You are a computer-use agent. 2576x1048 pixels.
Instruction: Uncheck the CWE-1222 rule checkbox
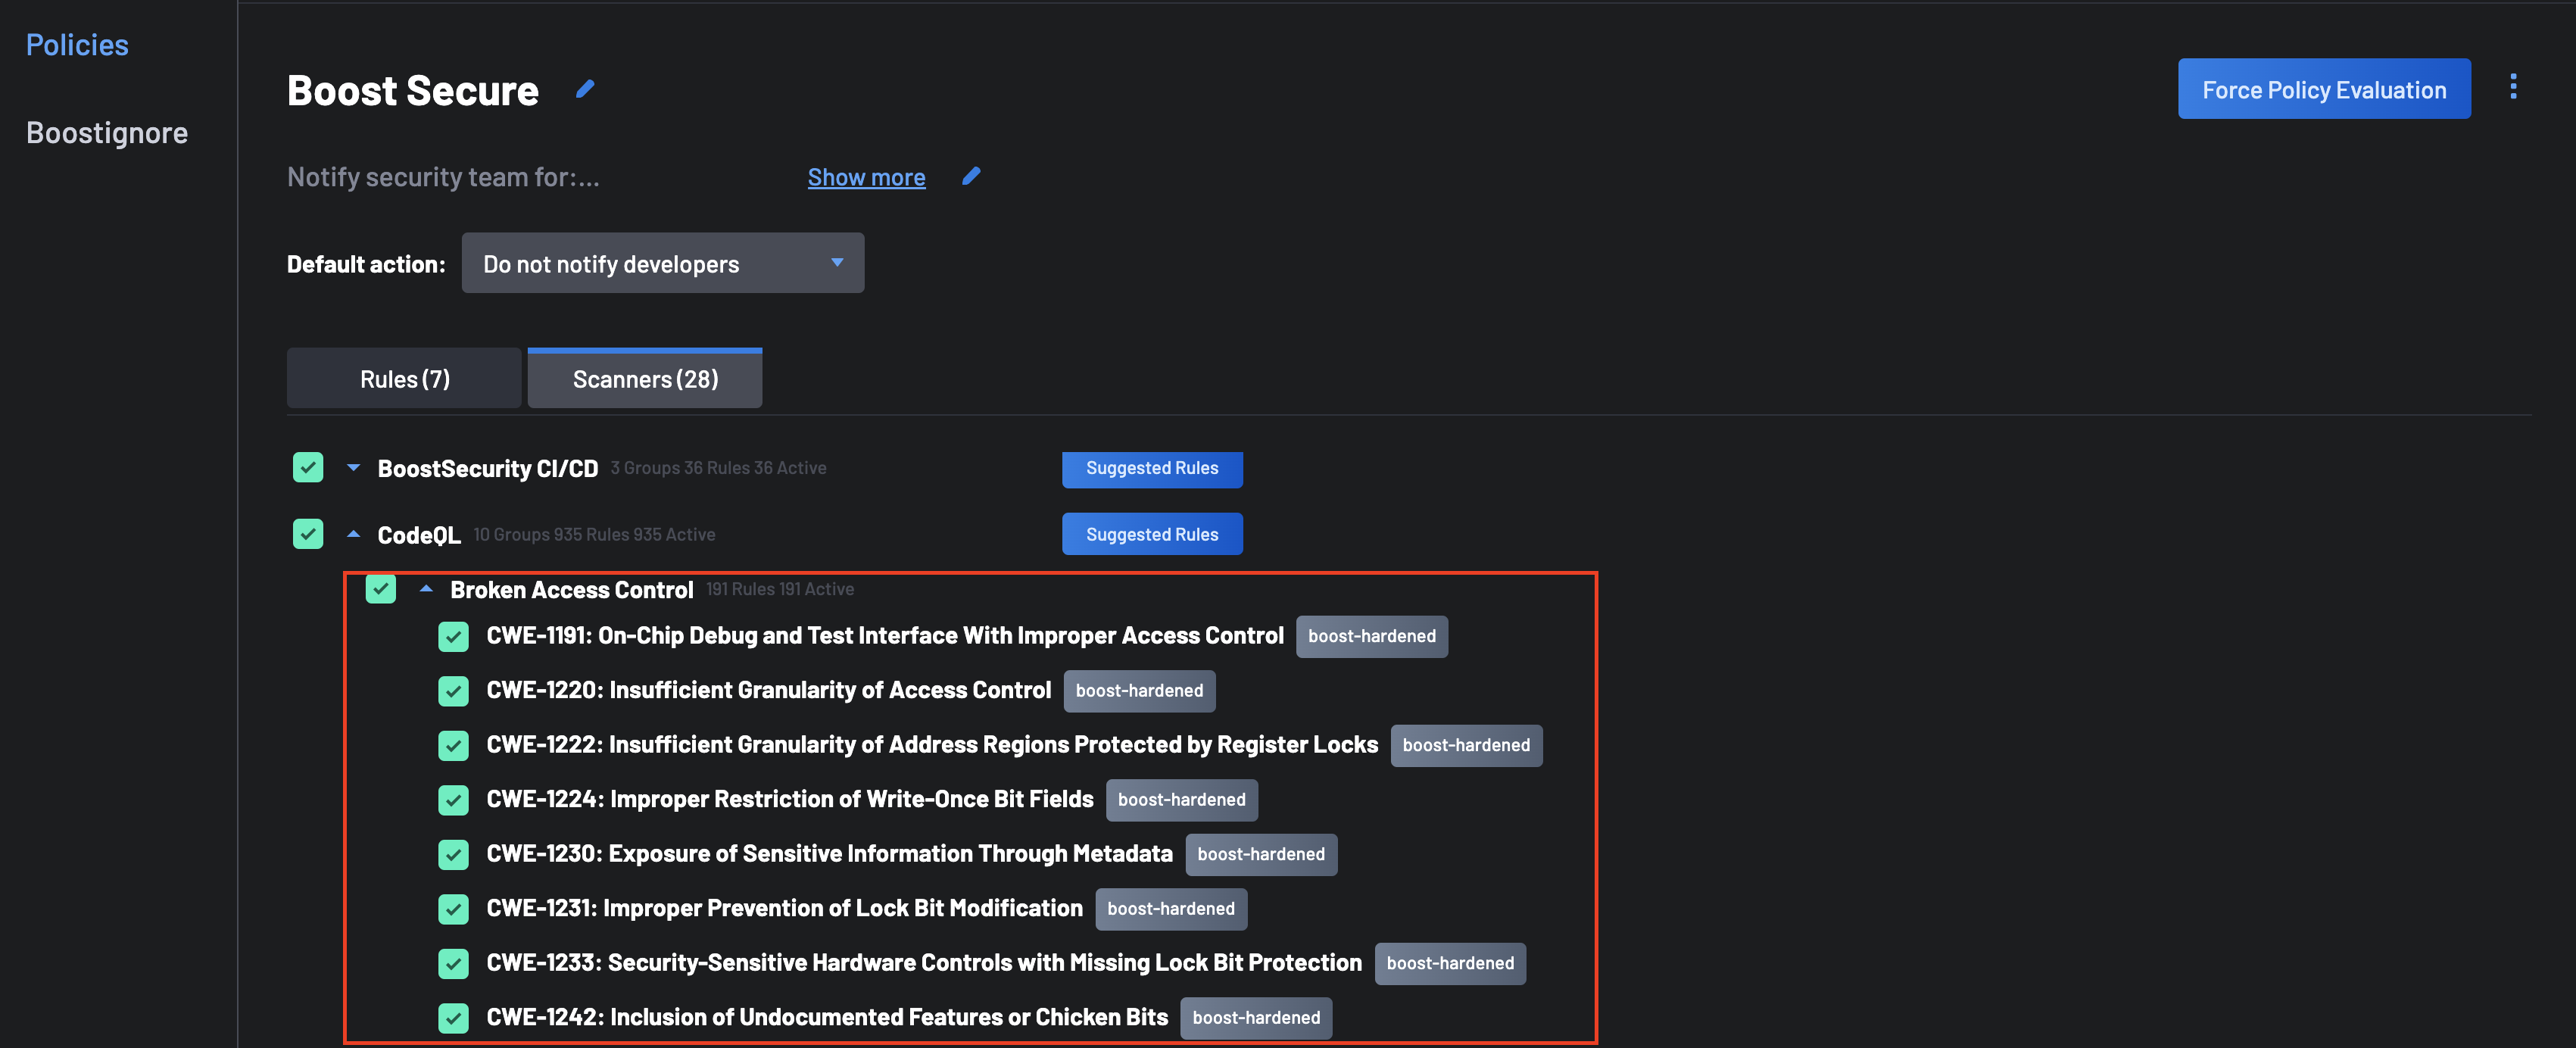tap(454, 745)
